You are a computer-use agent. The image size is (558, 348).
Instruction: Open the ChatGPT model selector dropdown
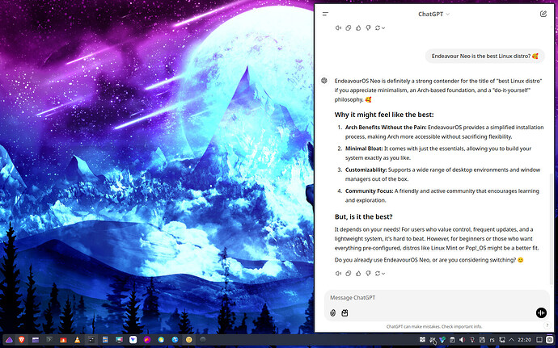coord(433,15)
